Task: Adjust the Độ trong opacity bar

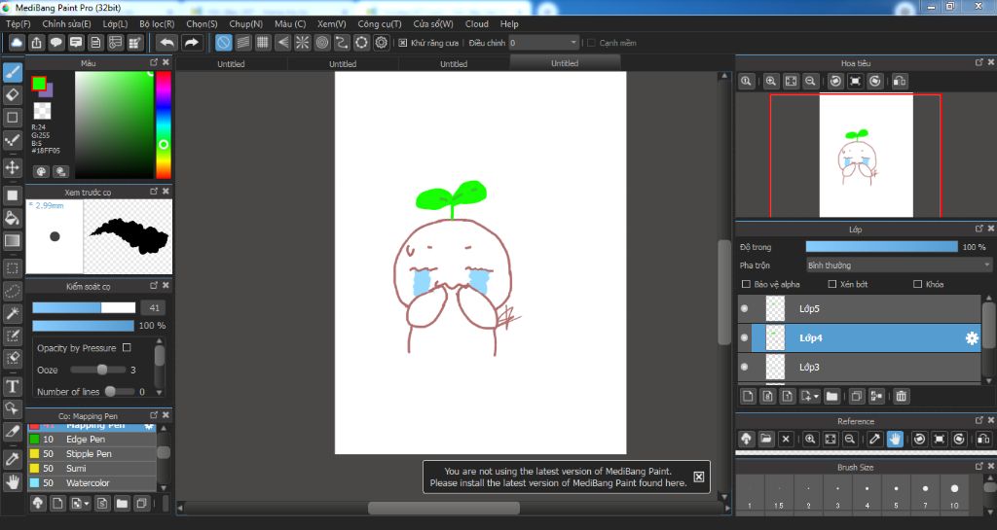Action: click(881, 247)
